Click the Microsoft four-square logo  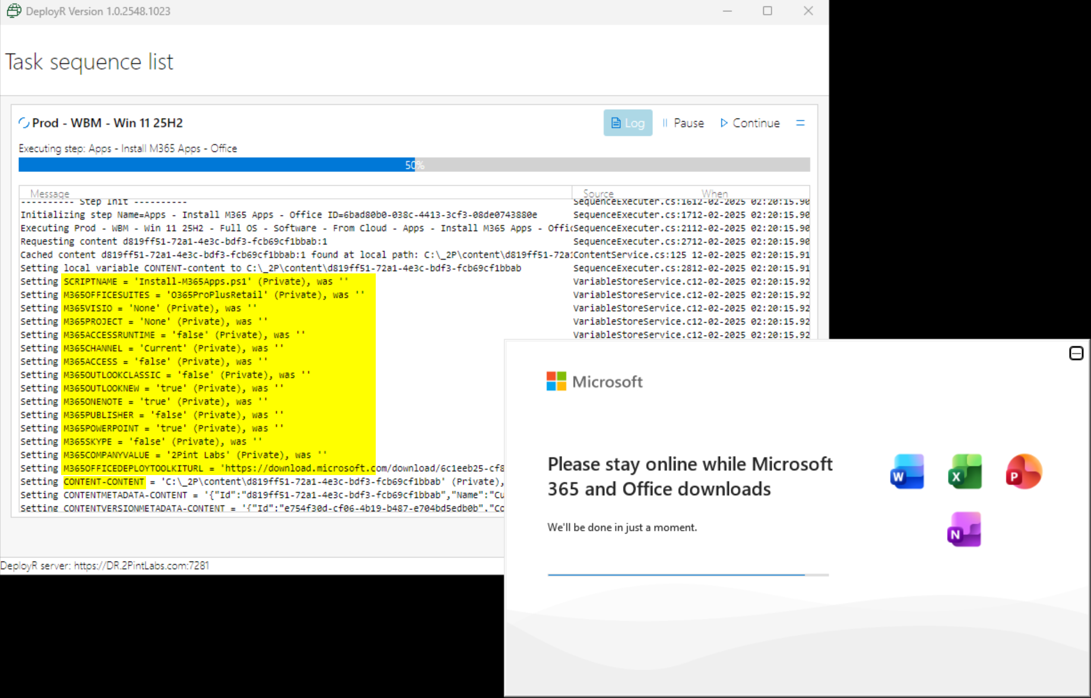click(x=556, y=381)
